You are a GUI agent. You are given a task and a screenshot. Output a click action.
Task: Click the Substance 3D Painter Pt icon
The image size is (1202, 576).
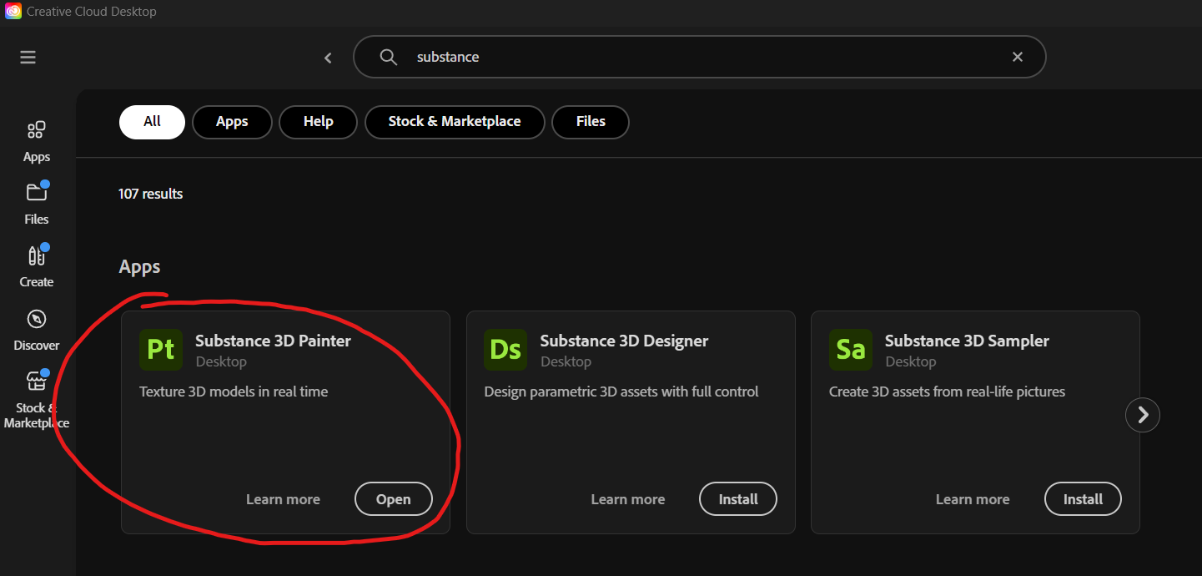coord(161,349)
